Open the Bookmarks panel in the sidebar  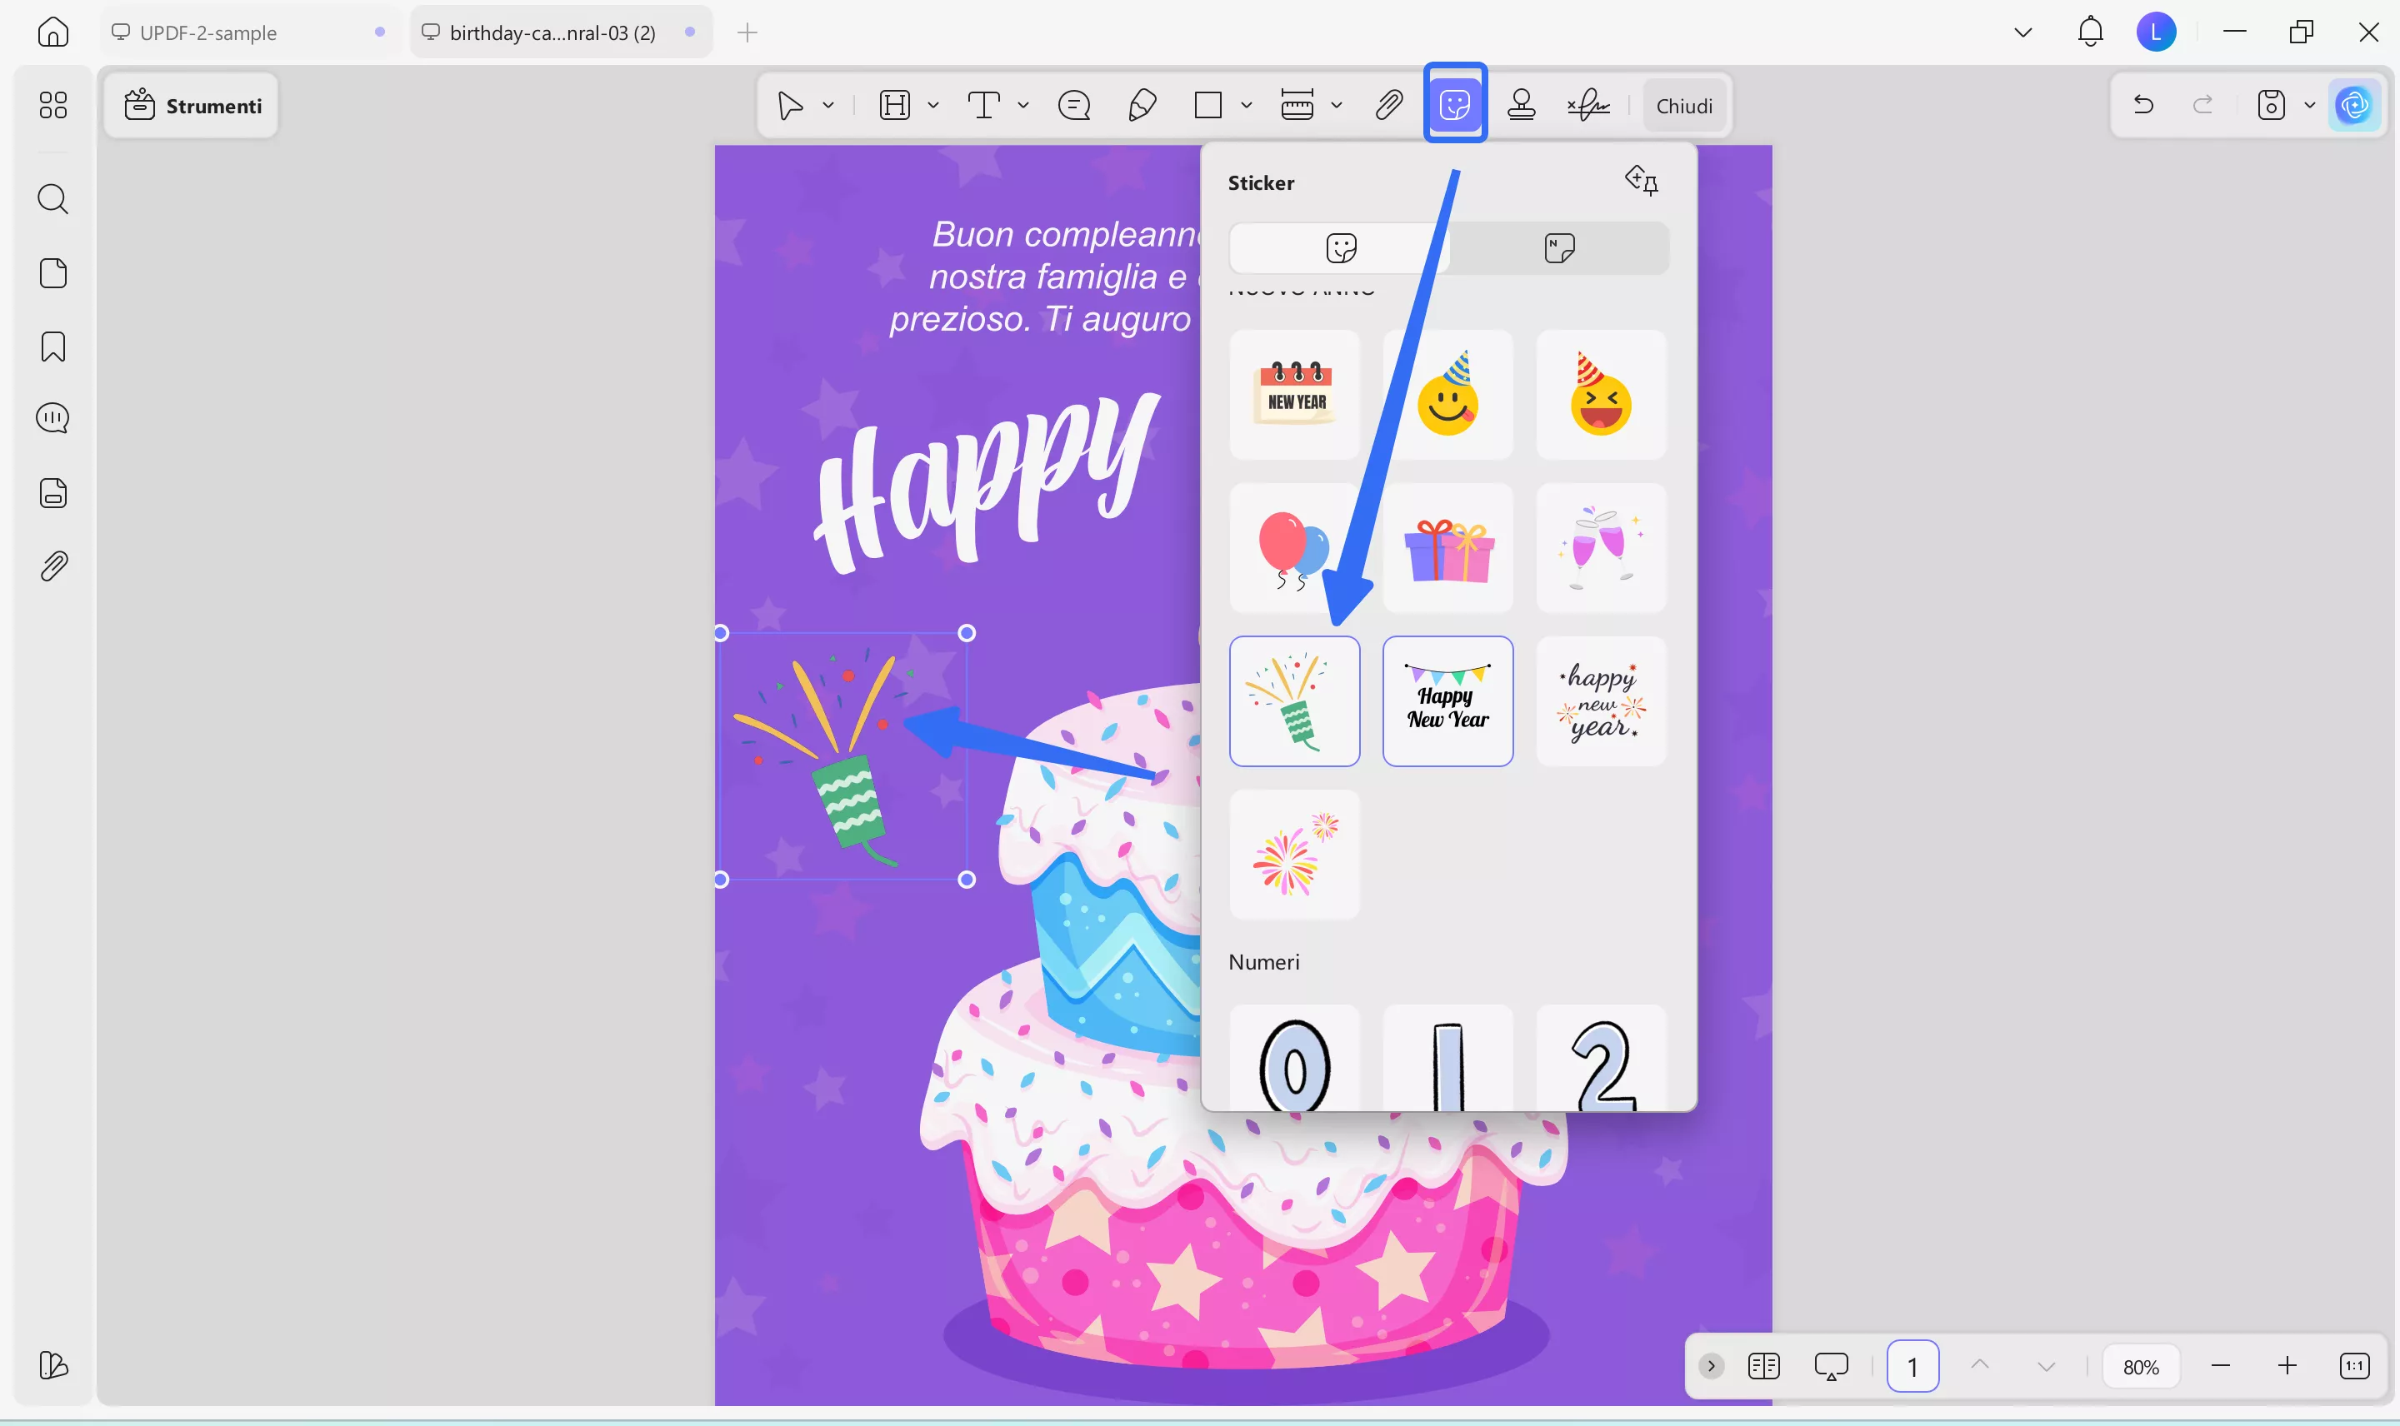[x=52, y=346]
